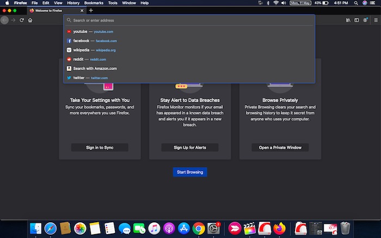Choose the twitter suggestion

189,78
